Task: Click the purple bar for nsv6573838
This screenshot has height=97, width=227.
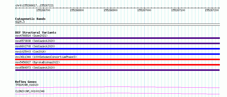Action: pyautogui.click(x=117, y=43)
